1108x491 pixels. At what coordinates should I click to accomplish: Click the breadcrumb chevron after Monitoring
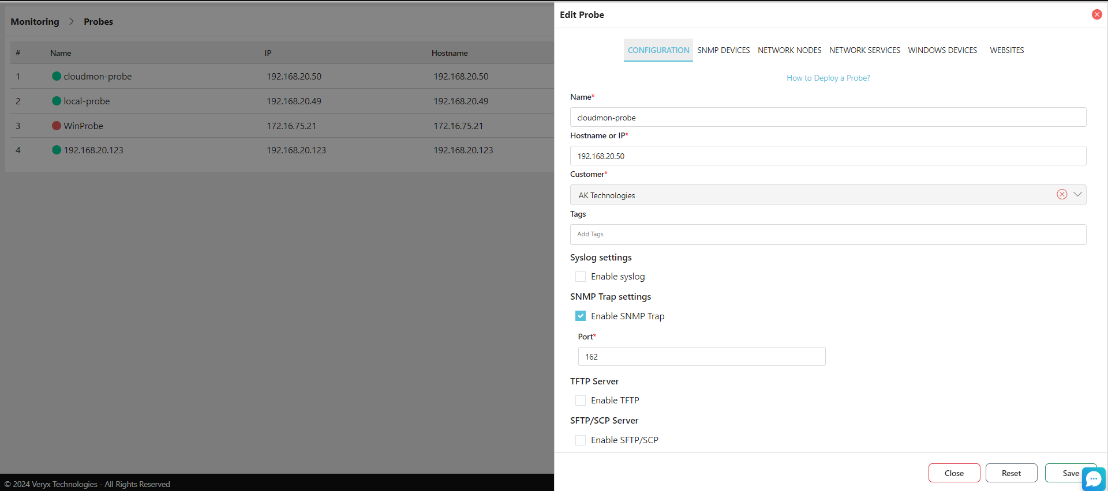72,21
